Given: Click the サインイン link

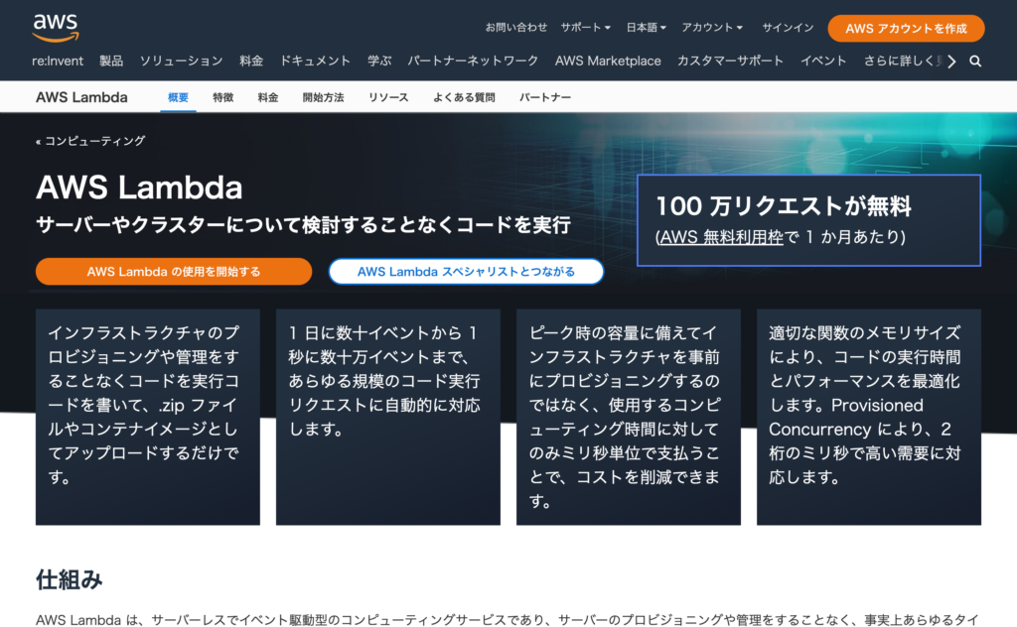Looking at the screenshot, I should point(788,28).
